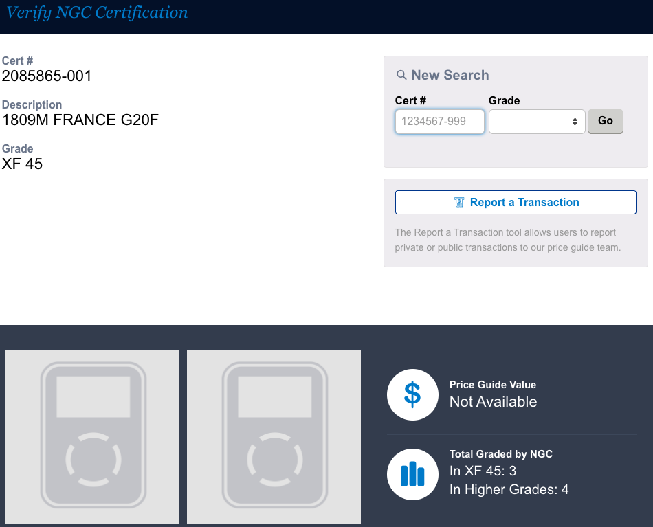Image resolution: width=653 pixels, height=527 pixels.
Task: Click the New Search heading text
Action: click(x=450, y=75)
